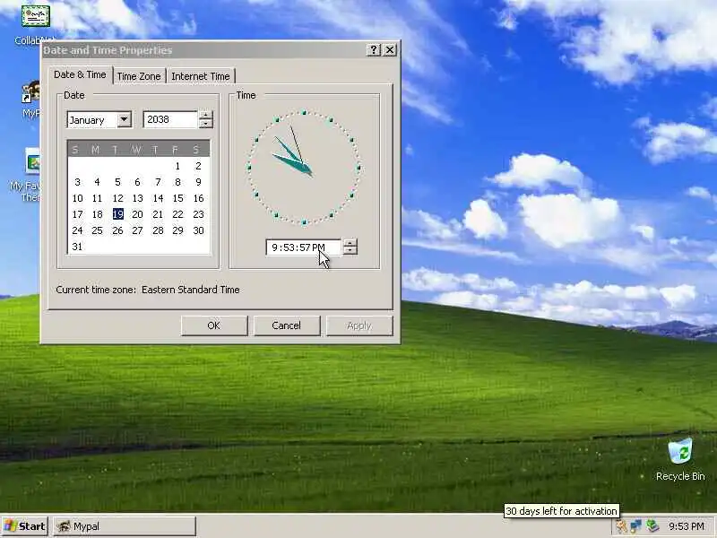Close the Date and Time Properties dialog

click(389, 50)
